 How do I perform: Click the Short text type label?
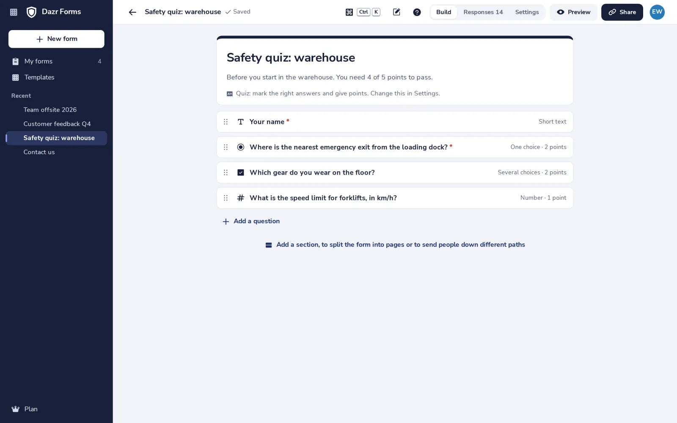552,122
